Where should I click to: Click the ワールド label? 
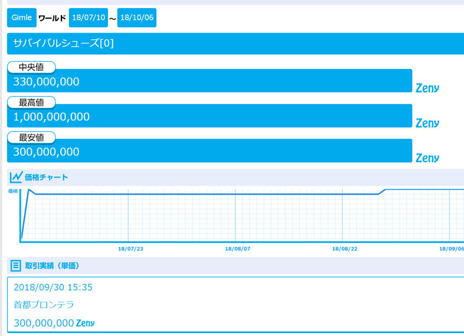pos(52,19)
